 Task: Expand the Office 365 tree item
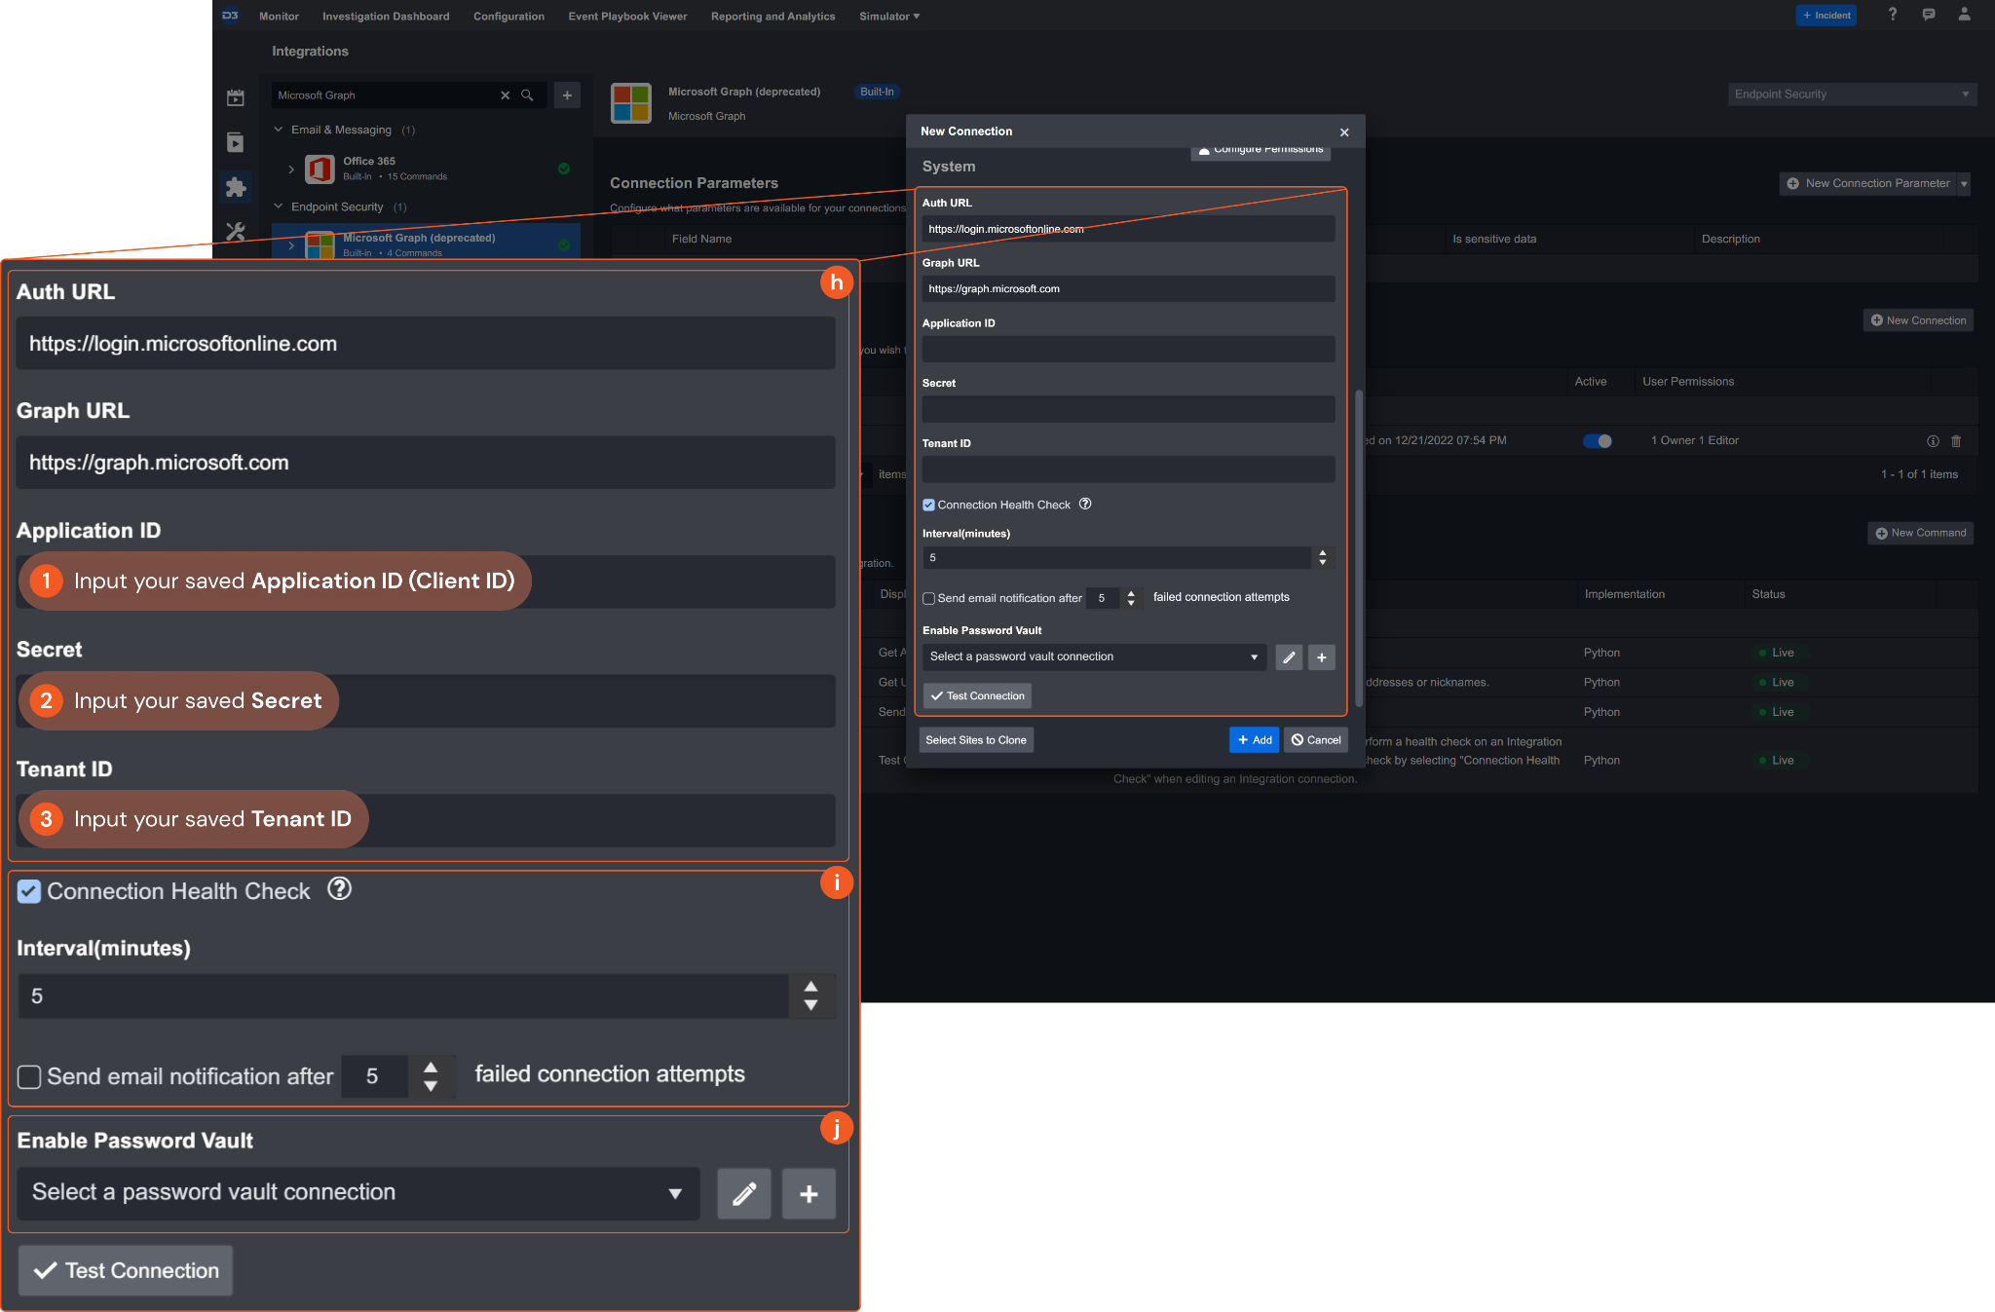point(291,169)
